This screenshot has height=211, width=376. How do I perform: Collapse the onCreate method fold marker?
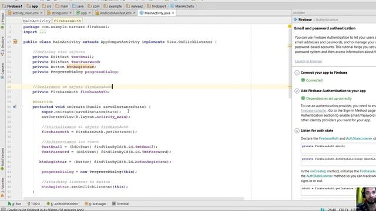point(22,107)
